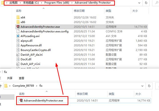Select AdvancedIdentityProtector.exe.config file name
The image size is (159, 111).
pos(45,32)
